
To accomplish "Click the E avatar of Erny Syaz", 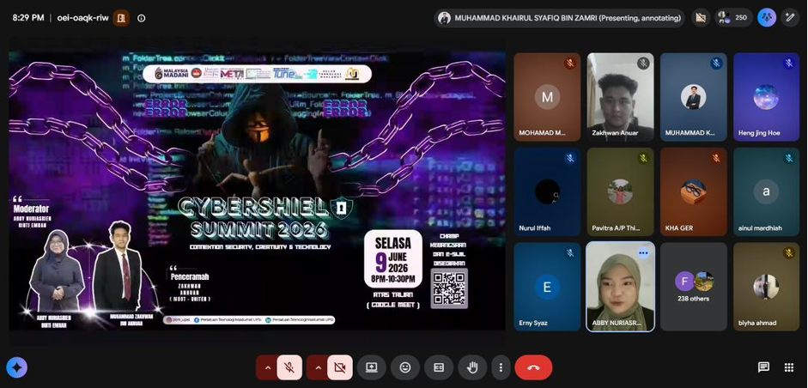I will [547, 287].
